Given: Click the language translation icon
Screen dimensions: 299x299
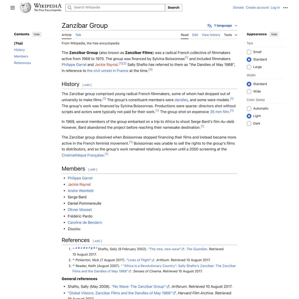Looking at the screenshot, I should pos(209,25).
